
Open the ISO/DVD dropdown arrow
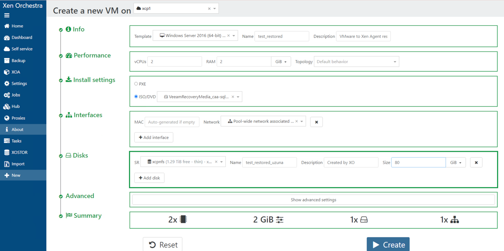point(238,97)
